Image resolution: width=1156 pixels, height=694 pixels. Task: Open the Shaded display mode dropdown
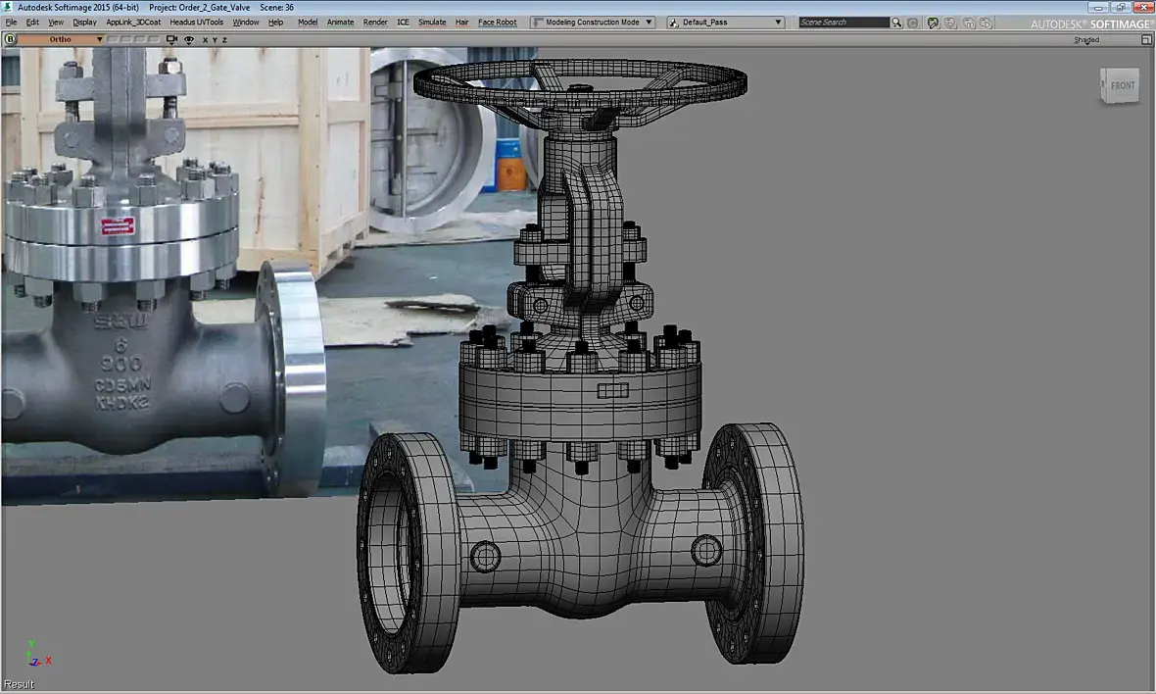(x=1086, y=40)
